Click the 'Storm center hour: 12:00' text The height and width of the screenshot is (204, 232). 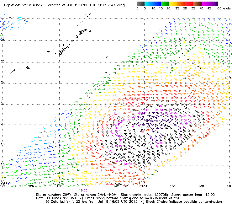[x=193, y=195]
